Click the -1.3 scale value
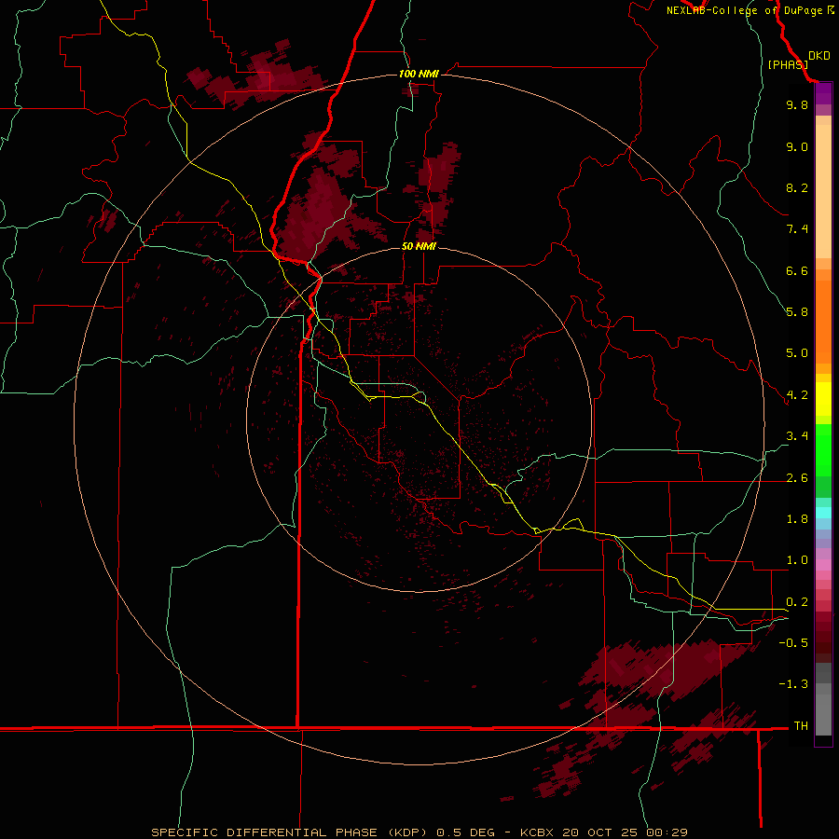 click(x=793, y=684)
